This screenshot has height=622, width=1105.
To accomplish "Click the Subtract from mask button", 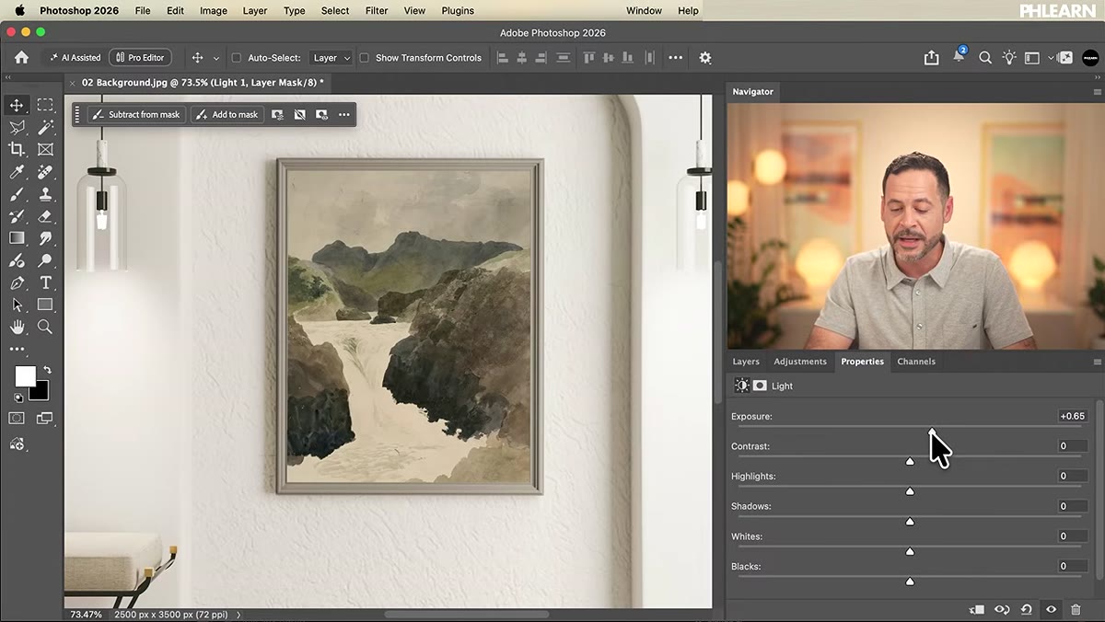I will [x=137, y=115].
